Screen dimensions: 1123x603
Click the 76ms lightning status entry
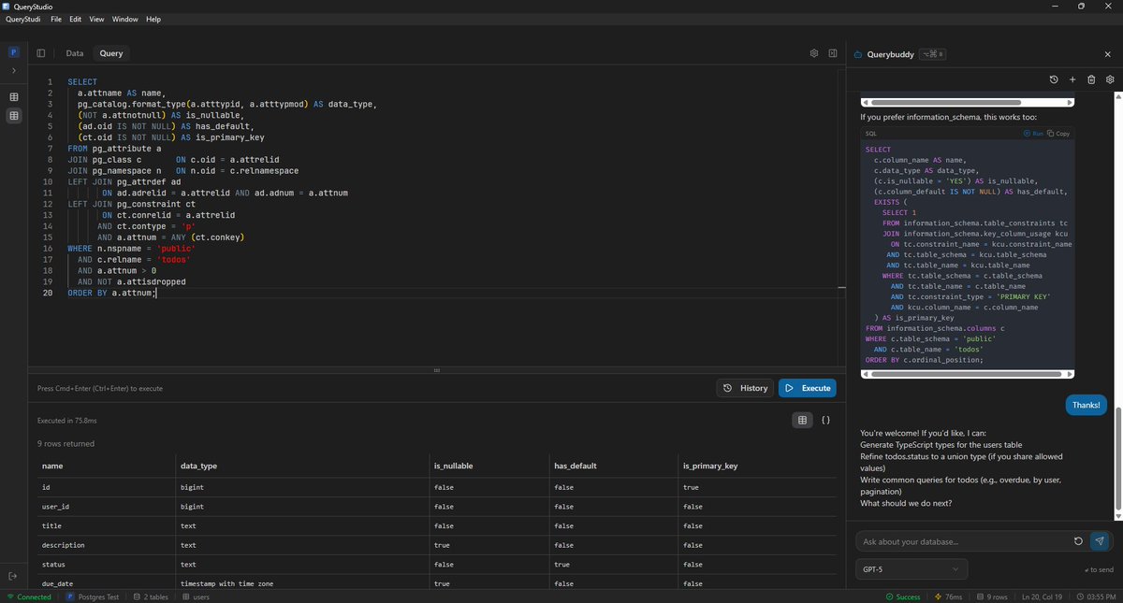(949, 596)
